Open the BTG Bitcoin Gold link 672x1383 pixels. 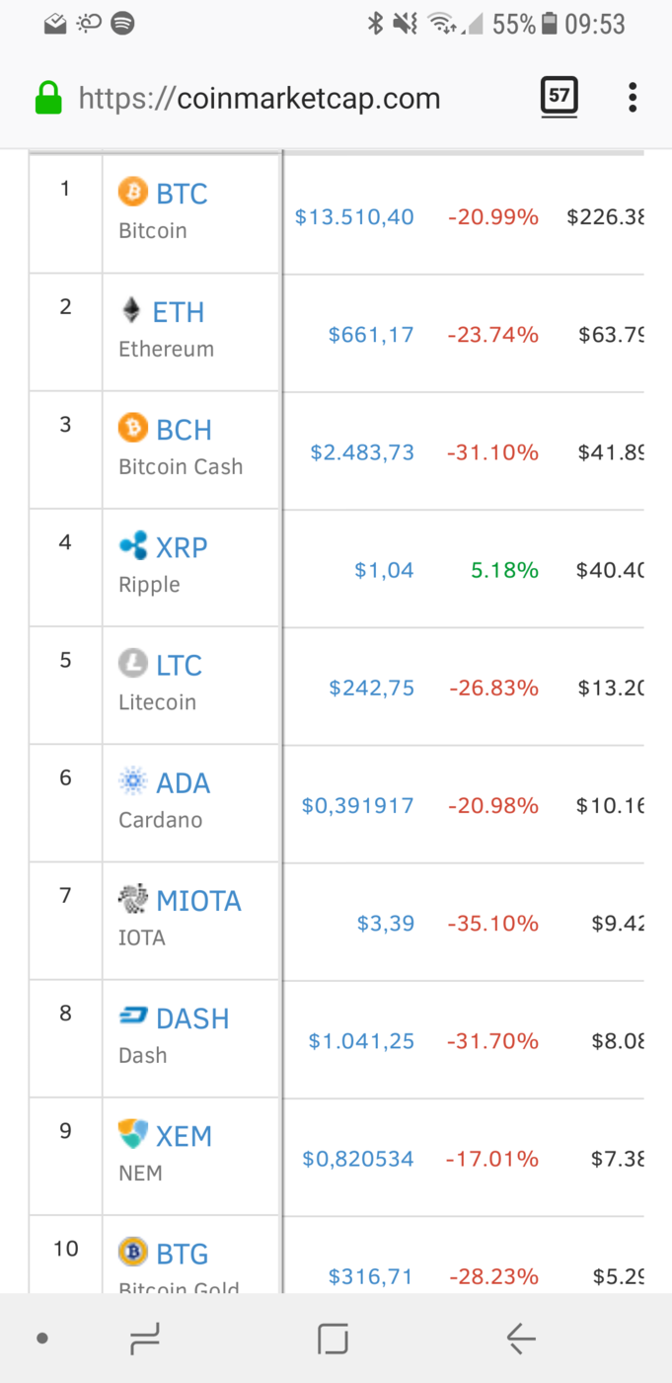tap(183, 1254)
